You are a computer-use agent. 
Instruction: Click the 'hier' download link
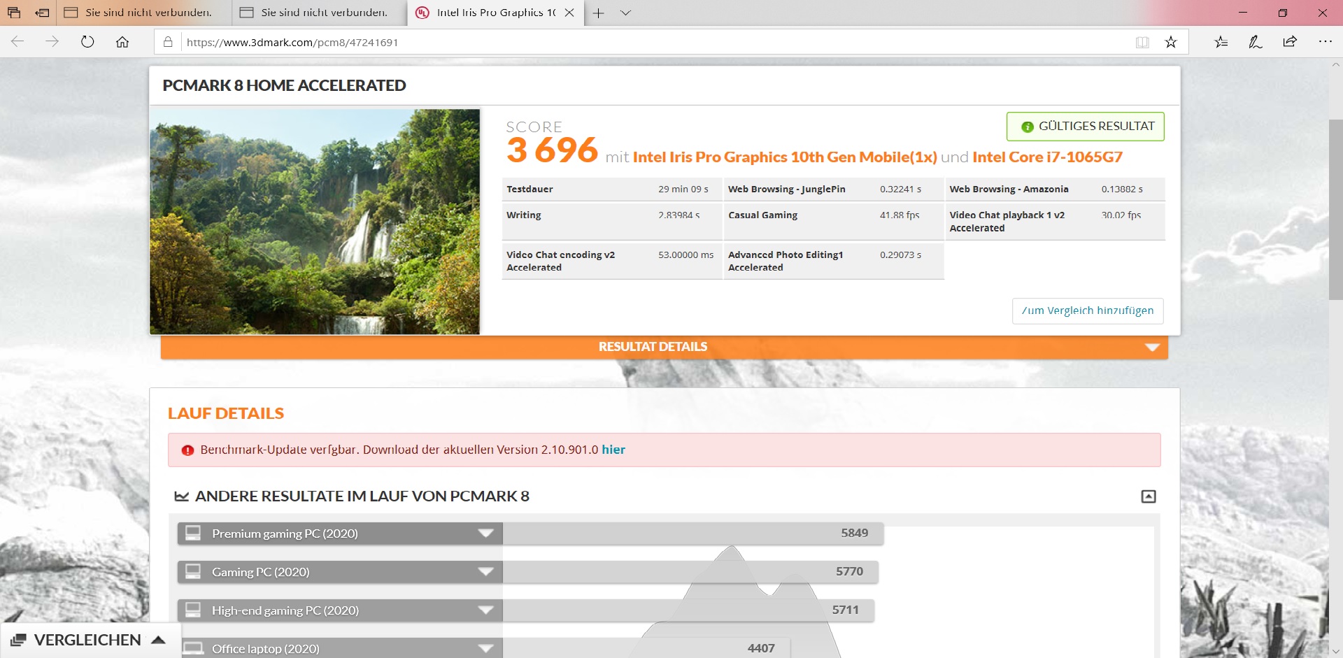(613, 450)
